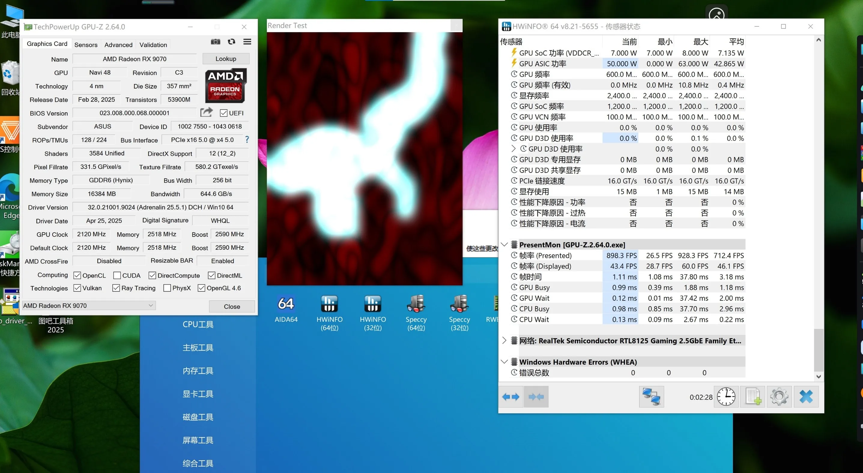Click the GPU-Z refresh icon

point(232,41)
